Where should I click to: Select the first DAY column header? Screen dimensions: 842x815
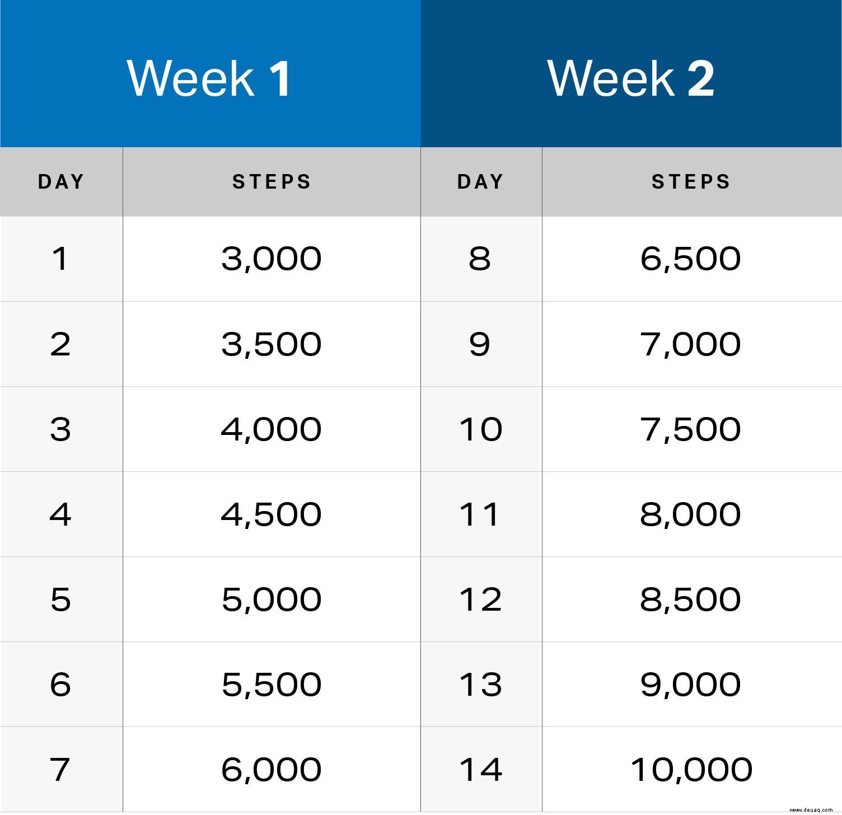[61, 182]
